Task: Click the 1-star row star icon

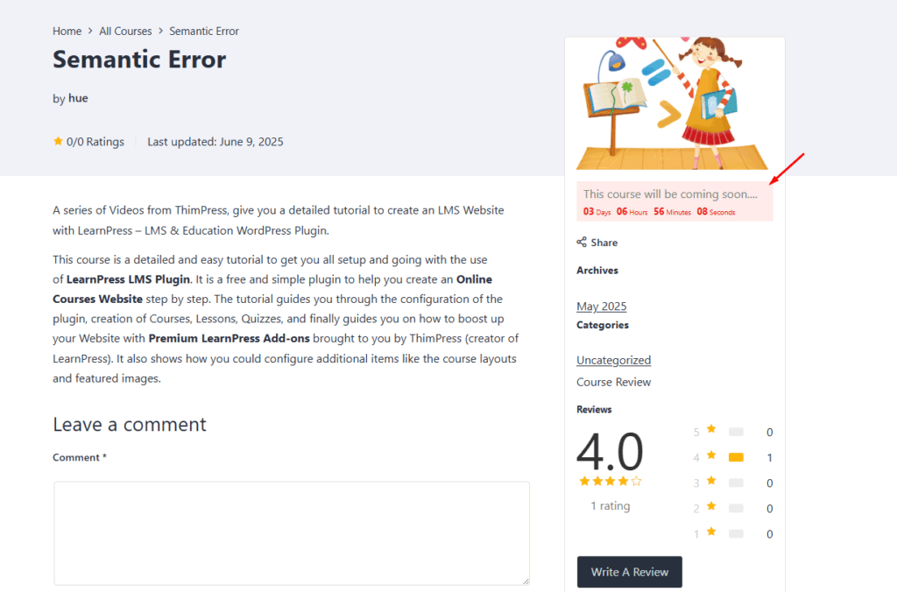Action: point(711,532)
